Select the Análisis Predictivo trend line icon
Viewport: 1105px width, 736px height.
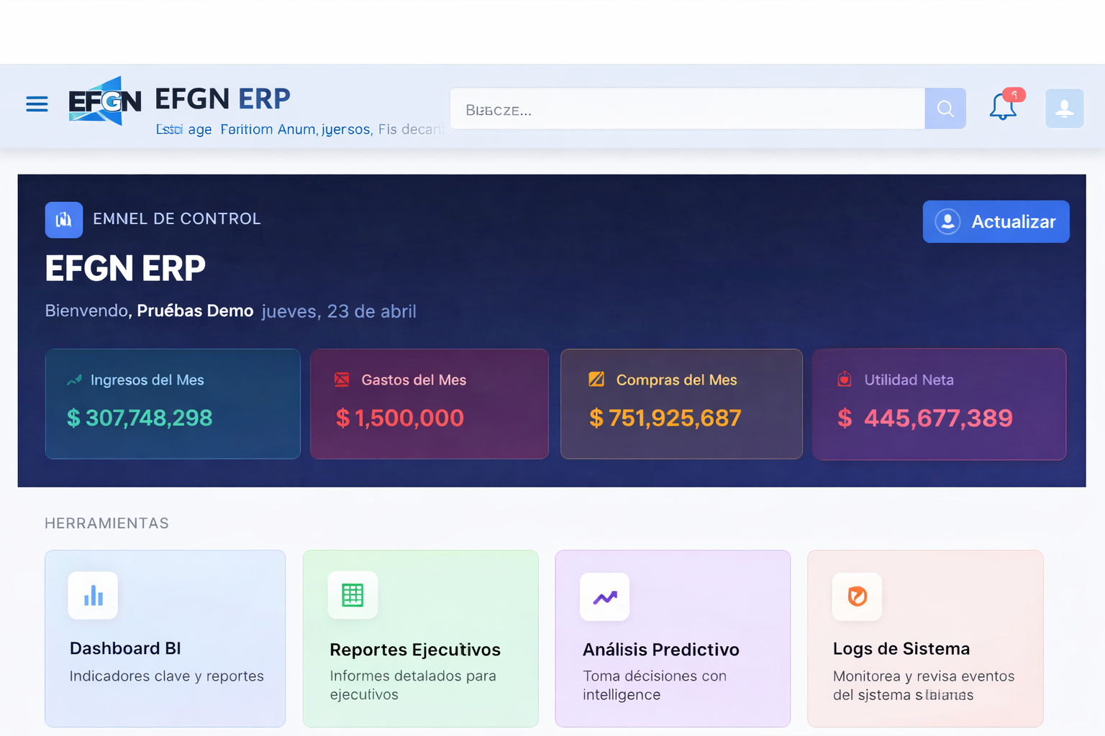click(x=604, y=597)
